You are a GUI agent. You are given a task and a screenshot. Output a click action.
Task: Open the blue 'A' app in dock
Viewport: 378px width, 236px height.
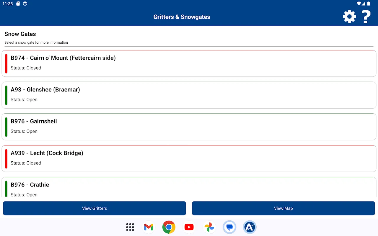[x=250, y=227]
